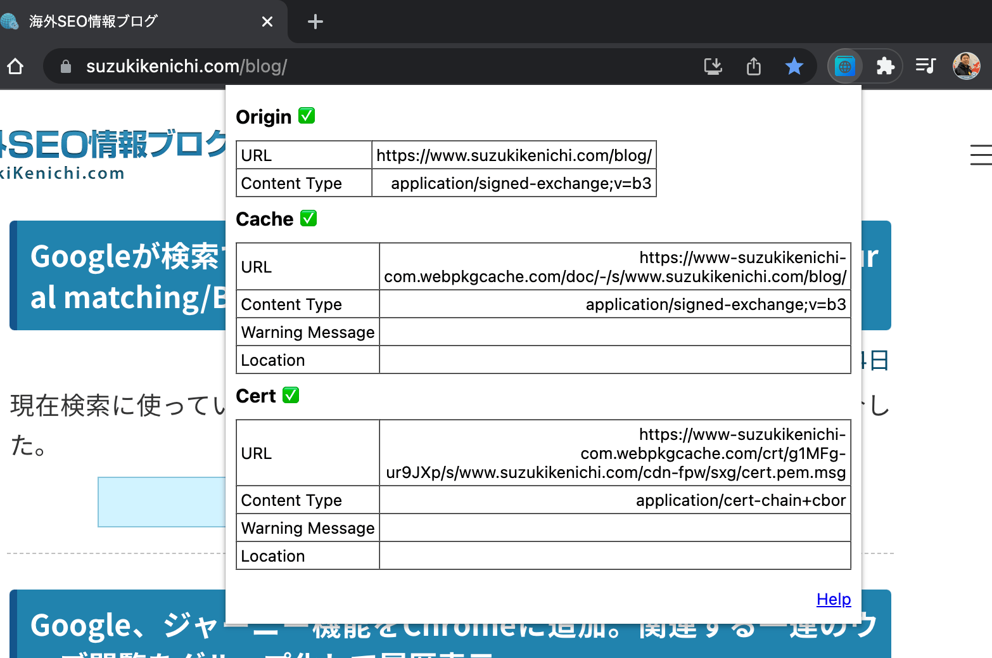The image size is (992, 658).
Task: Open the user profile avatar
Action: pyautogui.click(x=967, y=66)
